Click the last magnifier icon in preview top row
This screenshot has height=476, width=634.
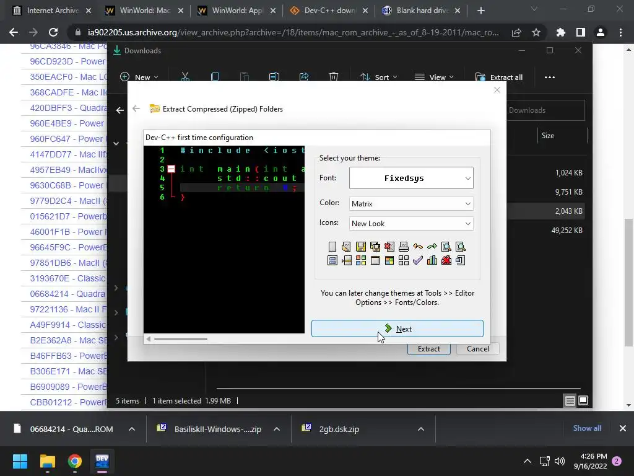pos(460,247)
